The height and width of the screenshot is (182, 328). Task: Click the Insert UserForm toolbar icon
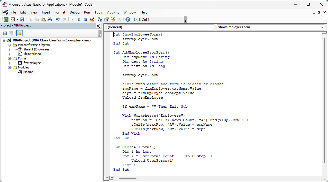click(x=13, y=19)
